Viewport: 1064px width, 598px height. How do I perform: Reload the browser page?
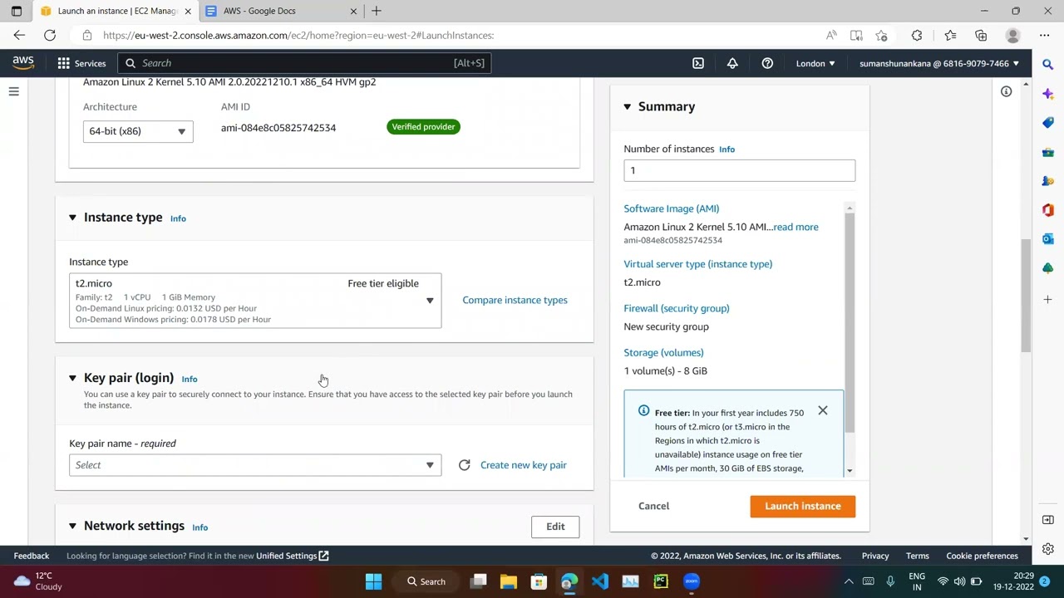(50, 35)
